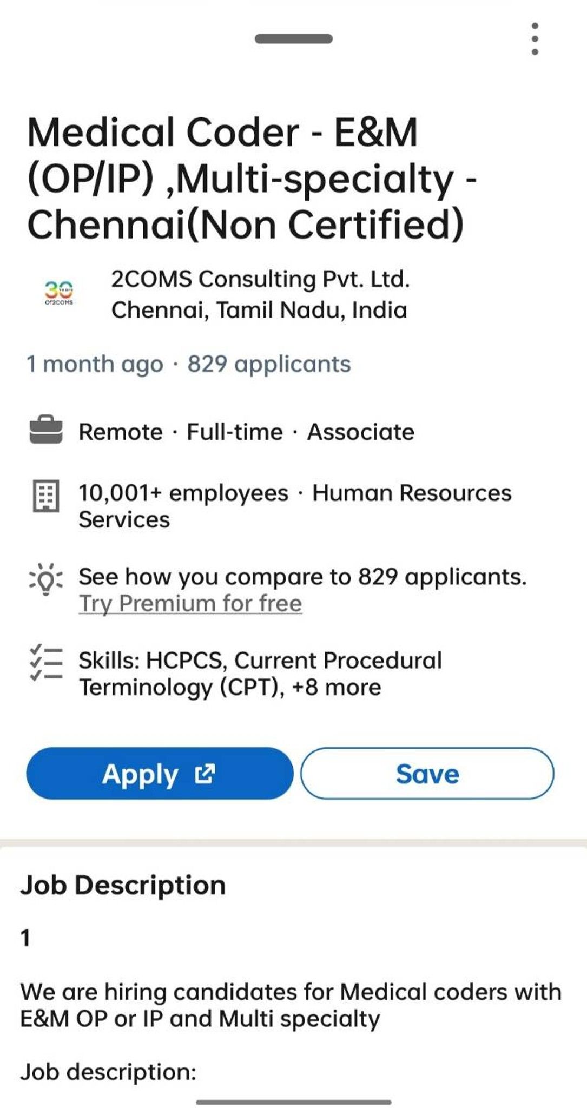
Task: Tap the lightbulb insights icon
Action: click(x=45, y=579)
